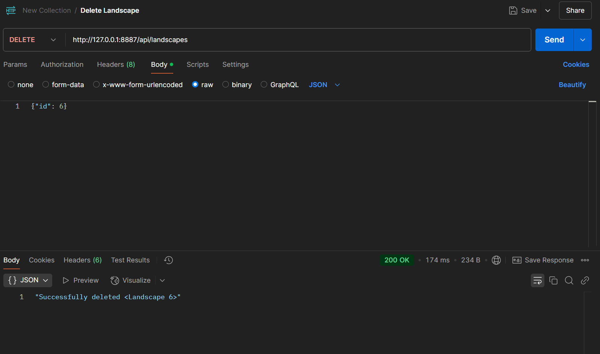Viewport: 600px width, 354px height.
Task: Click the 200 OK status badge
Action: [x=397, y=260]
